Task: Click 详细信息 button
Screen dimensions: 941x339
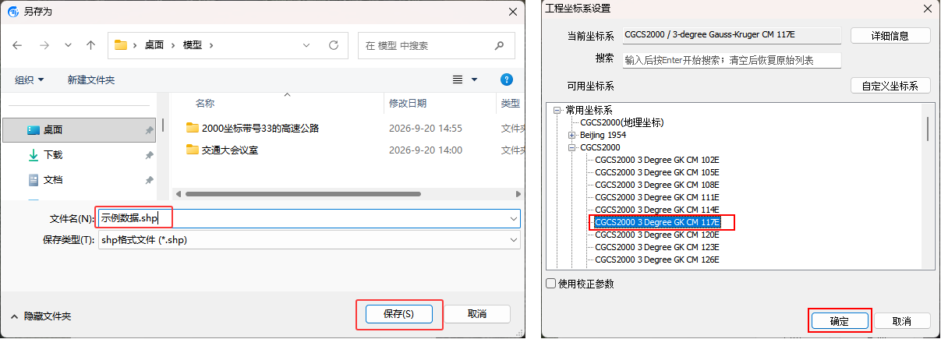Action: click(890, 35)
